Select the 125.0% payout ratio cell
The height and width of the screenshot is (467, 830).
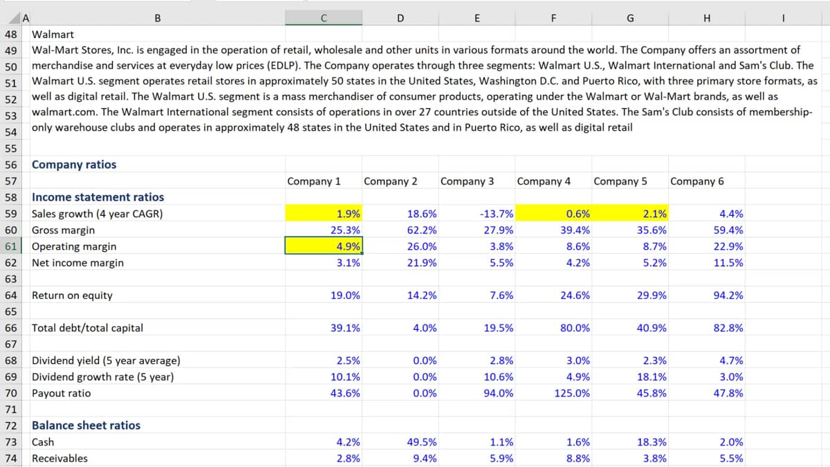tap(553, 393)
